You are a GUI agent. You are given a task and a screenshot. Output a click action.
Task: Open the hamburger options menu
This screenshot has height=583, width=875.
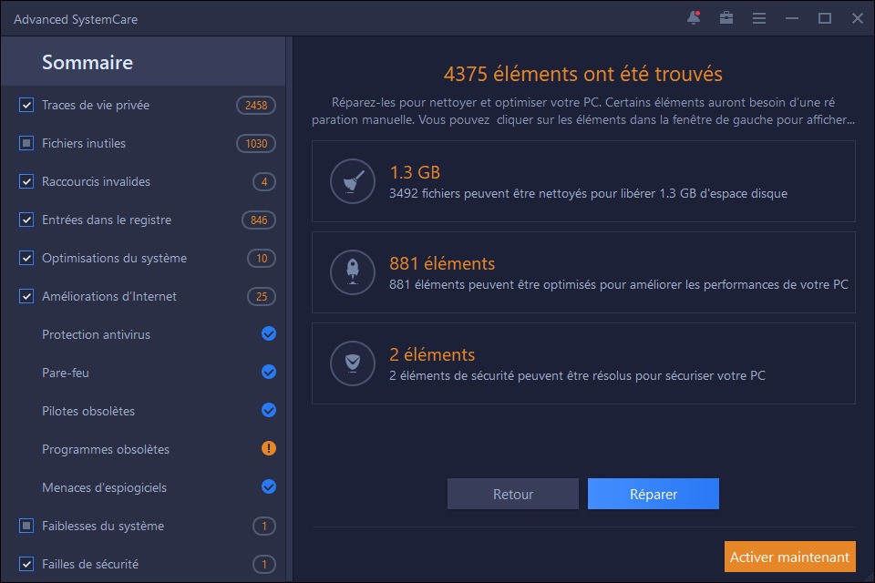759,18
